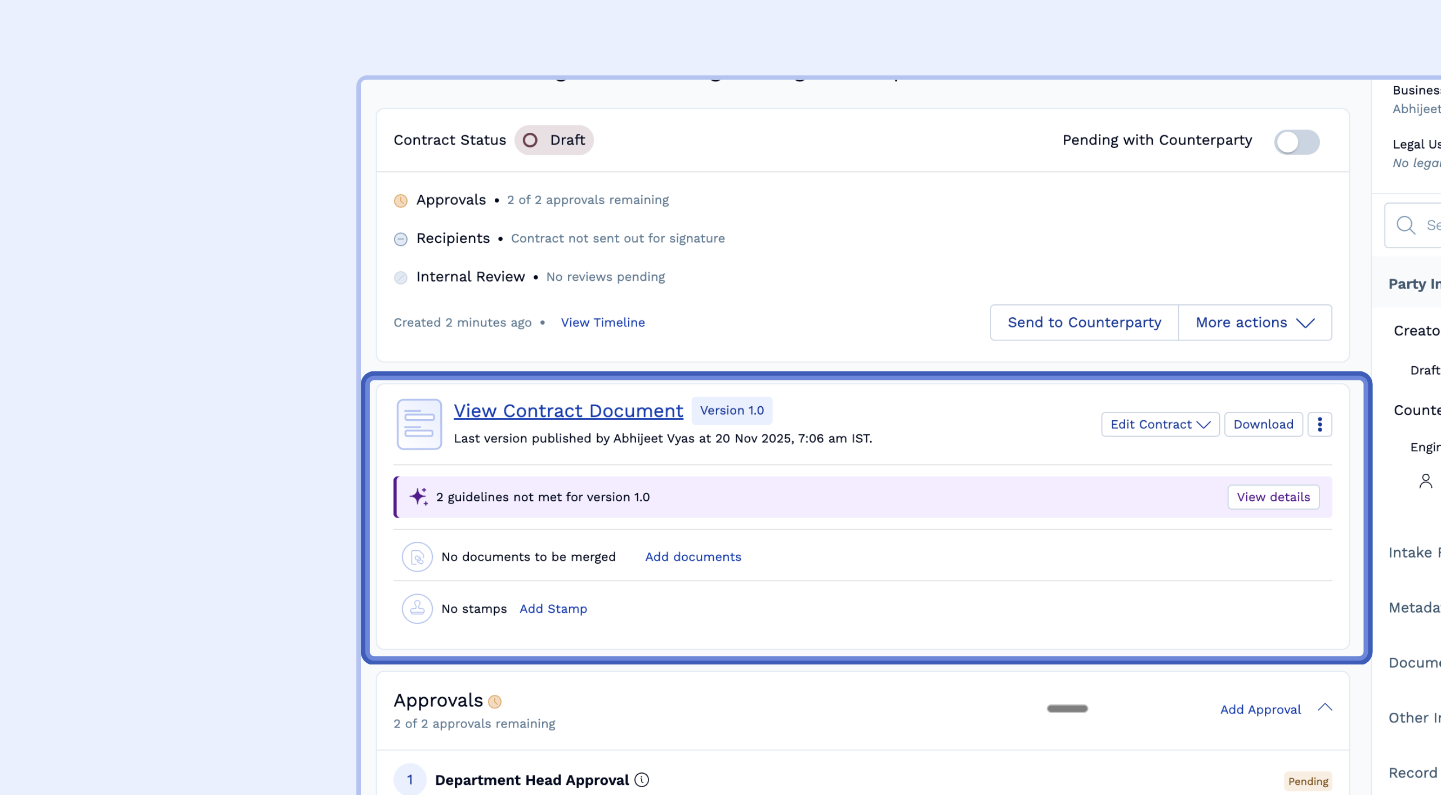This screenshot has width=1441, height=795.
Task: Click the contract document thumbnail icon
Action: tap(419, 424)
